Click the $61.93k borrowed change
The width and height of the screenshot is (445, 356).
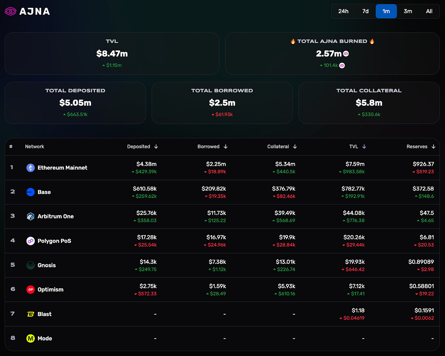222,115
